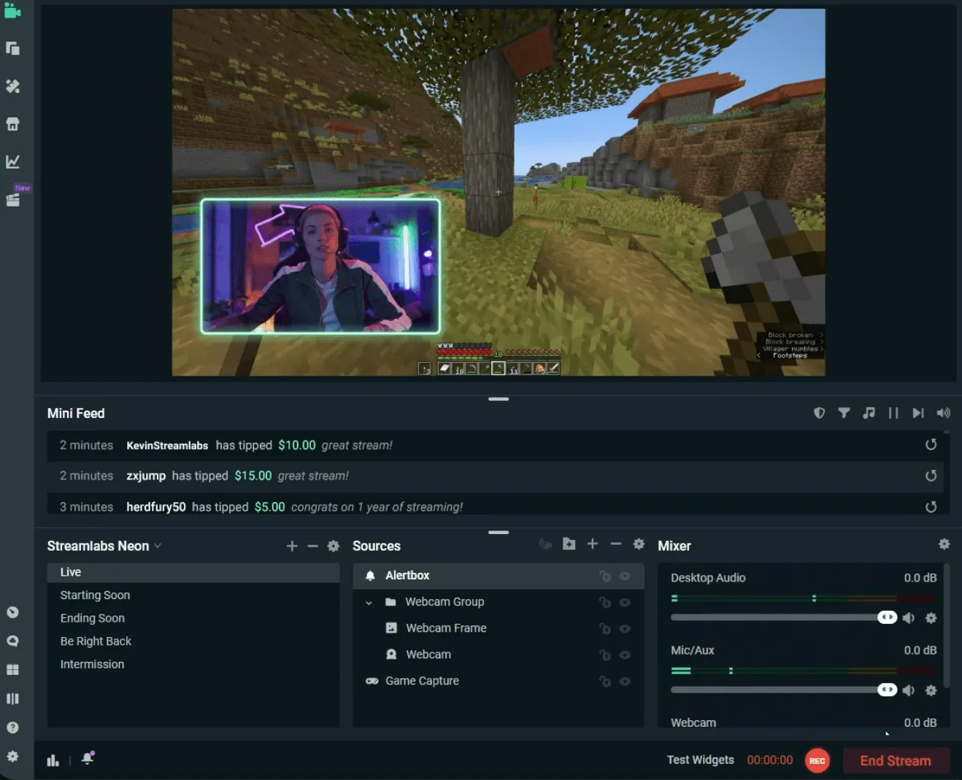Click the music note icon in Mini Feed
The image size is (962, 780).
coord(869,413)
